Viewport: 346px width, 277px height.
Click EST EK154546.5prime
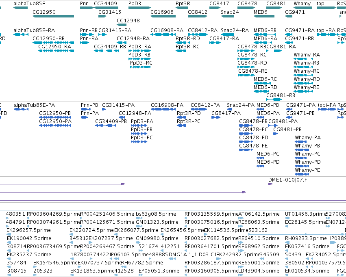point(55,263)
